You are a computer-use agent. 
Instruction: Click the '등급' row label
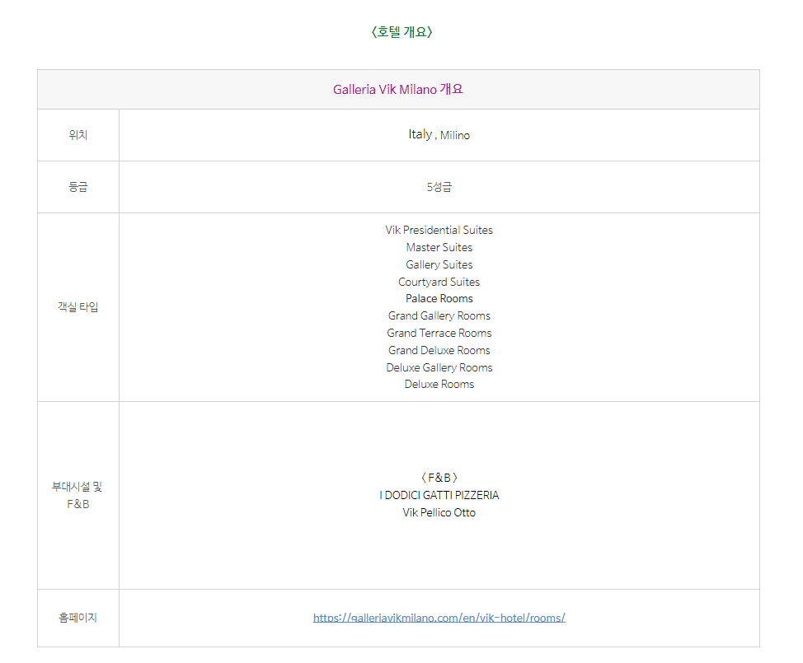click(77, 187)
